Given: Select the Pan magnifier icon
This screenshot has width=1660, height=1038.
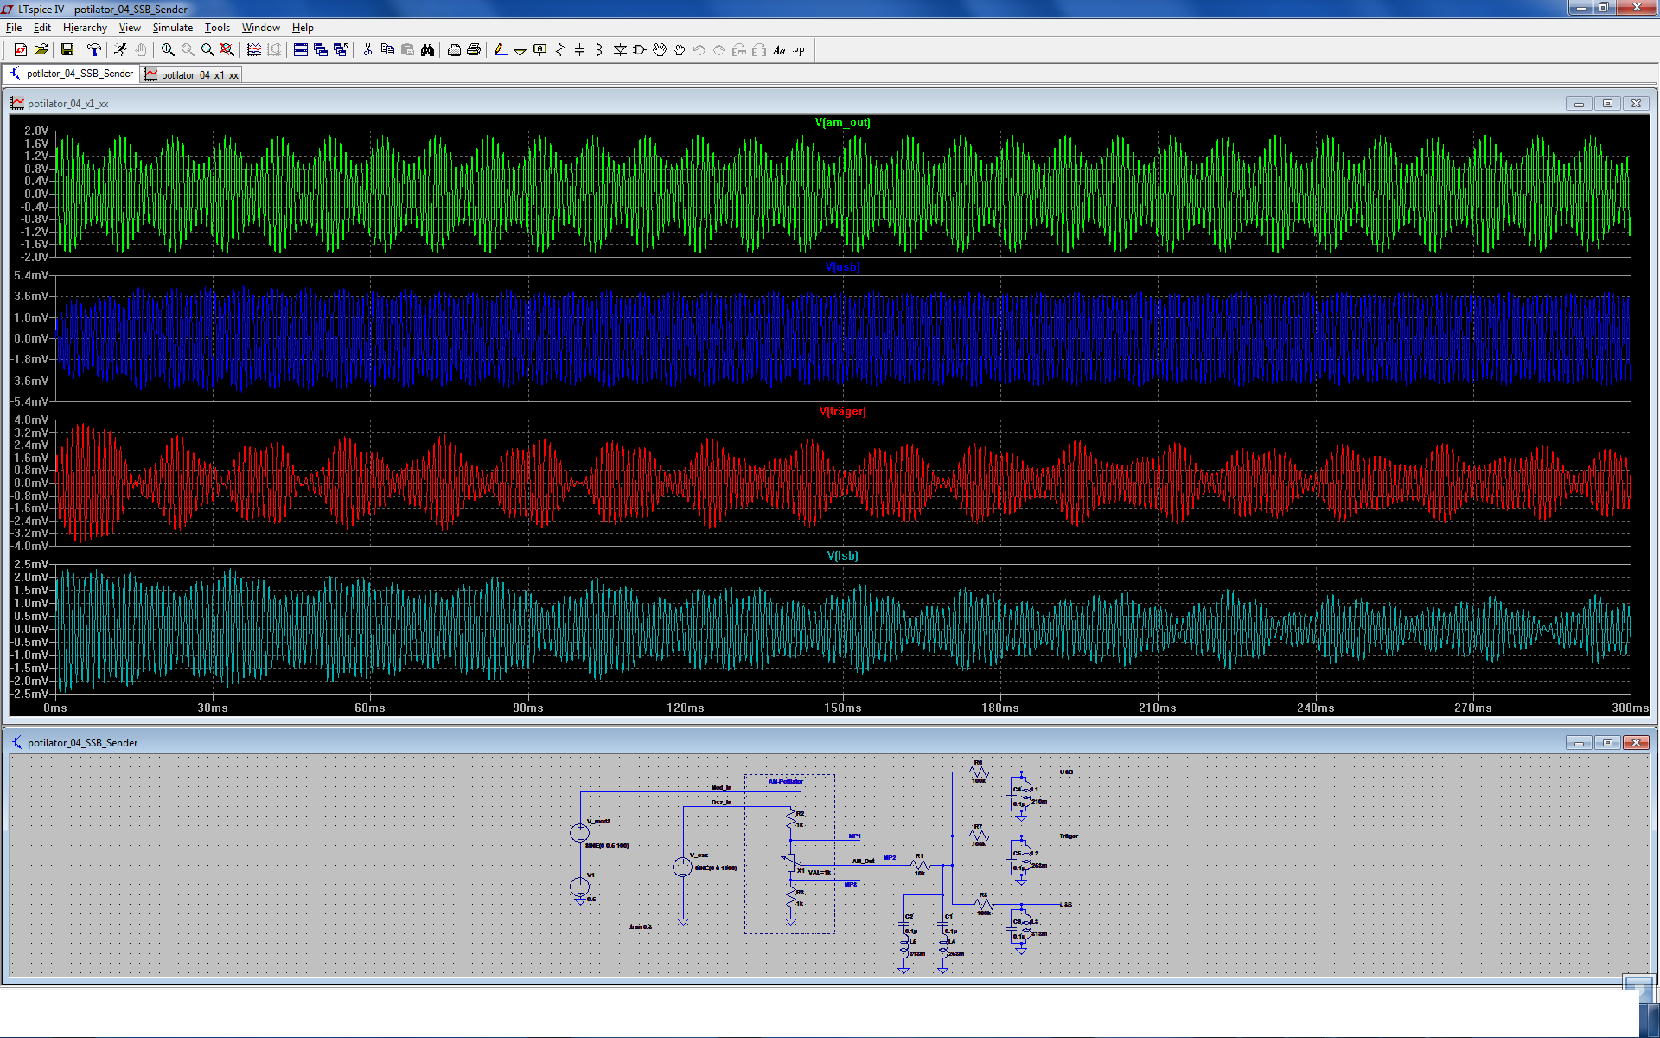Looking at the screenshot, I should tap(188, 50).
